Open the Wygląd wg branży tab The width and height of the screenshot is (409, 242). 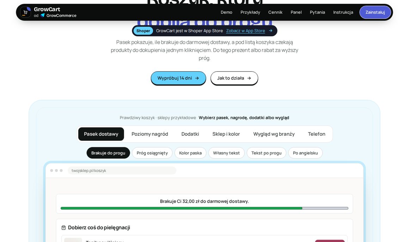[274, 134]
